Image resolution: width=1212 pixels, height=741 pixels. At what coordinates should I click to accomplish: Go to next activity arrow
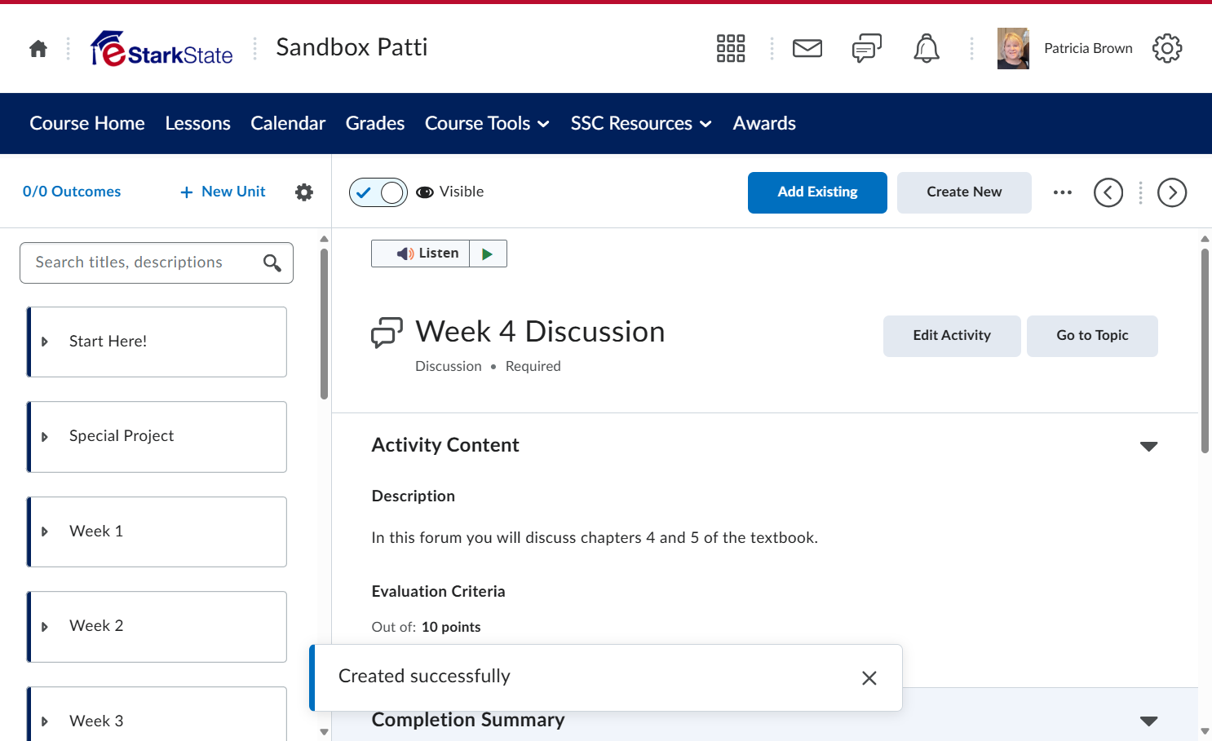[x=1172, y=192]
